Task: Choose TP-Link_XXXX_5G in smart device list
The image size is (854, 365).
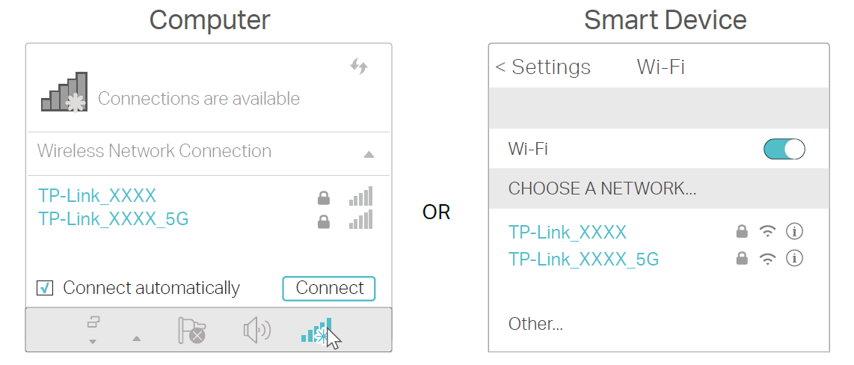Action: point(583,260)
